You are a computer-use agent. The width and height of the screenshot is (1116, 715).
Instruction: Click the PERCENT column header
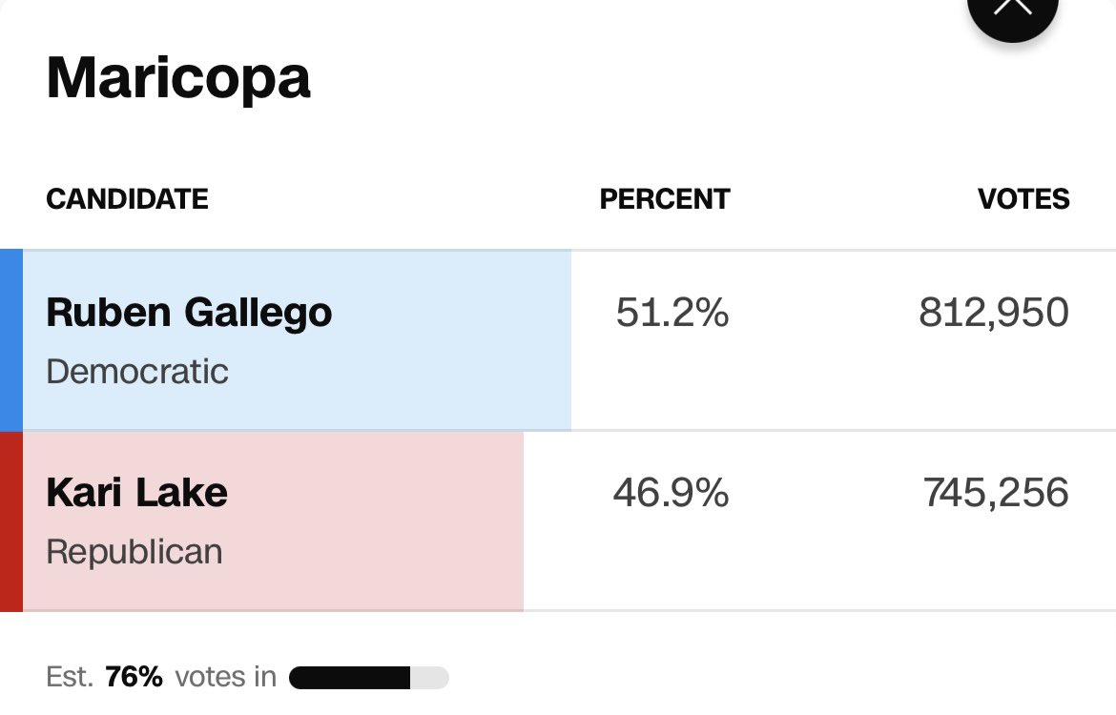(x=665, y=198)
